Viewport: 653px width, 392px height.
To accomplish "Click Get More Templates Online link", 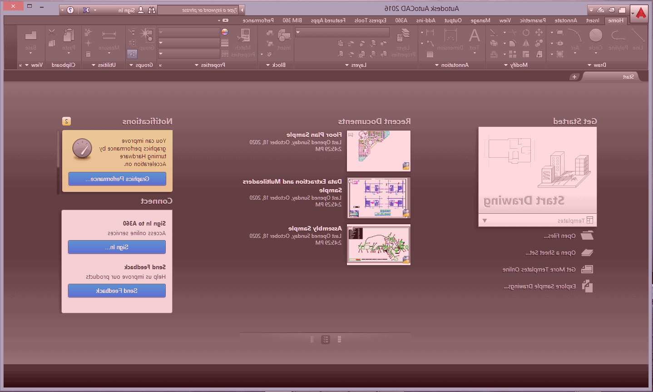I will point(539,270).
